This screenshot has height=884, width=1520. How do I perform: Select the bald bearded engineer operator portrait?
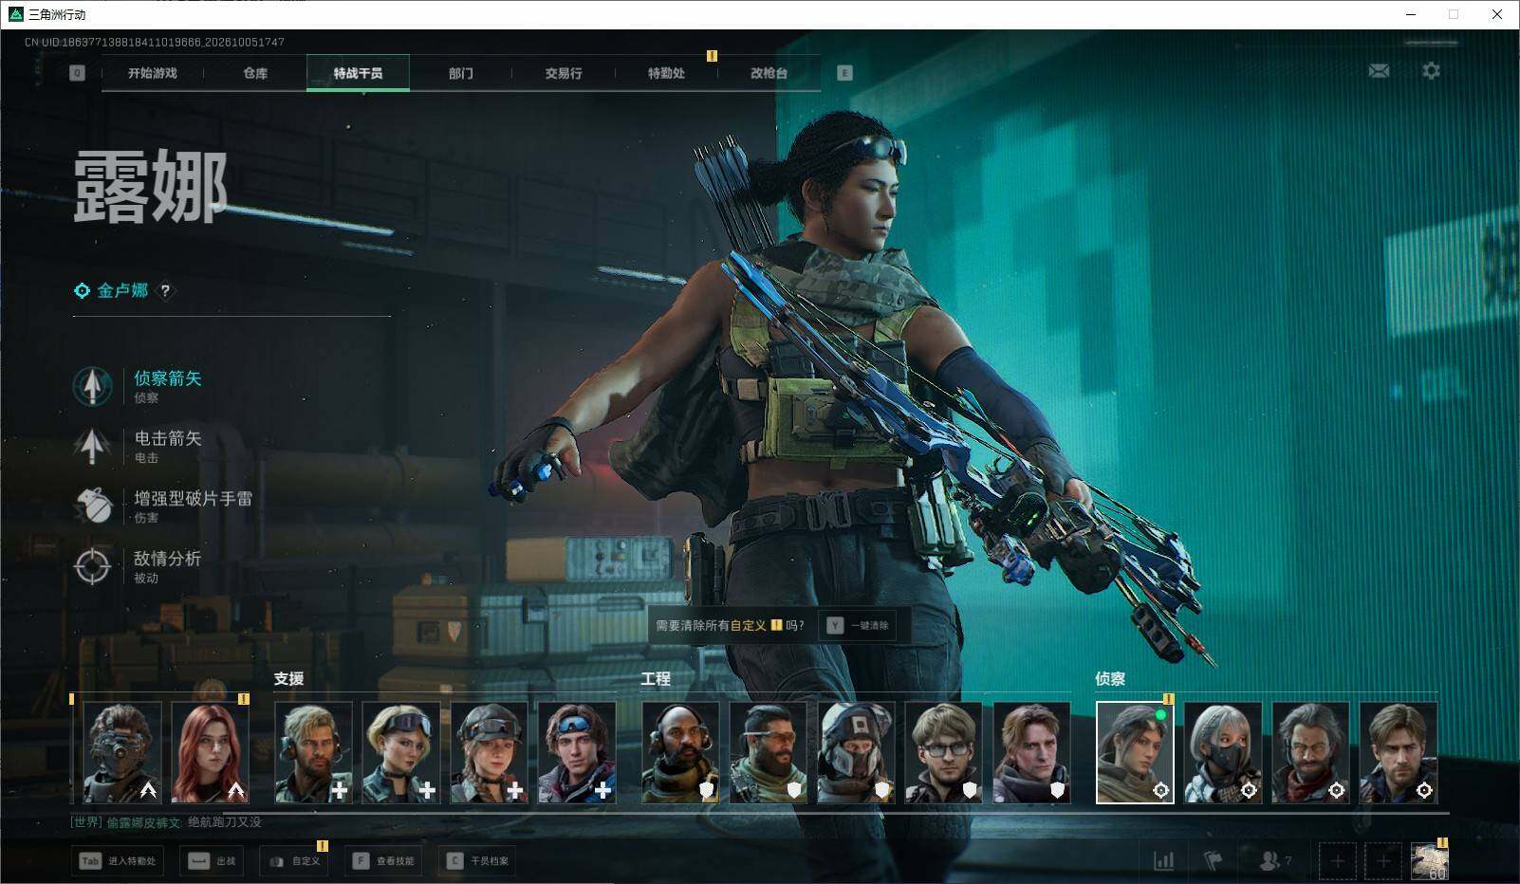tap(680, 753)
